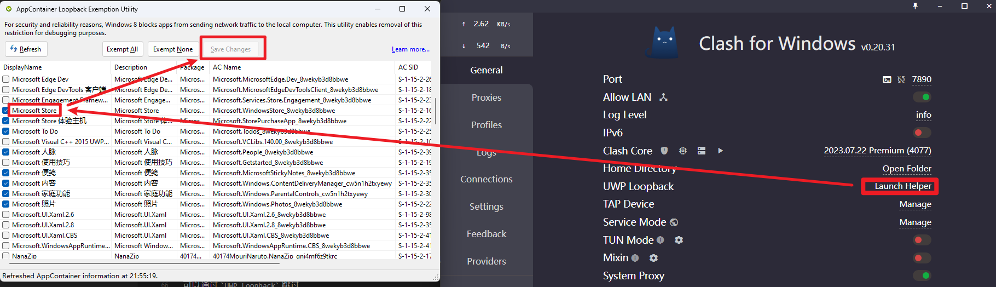Open Mixin gear settings
Screen dimensions: 996x287
tap(653, 258)
